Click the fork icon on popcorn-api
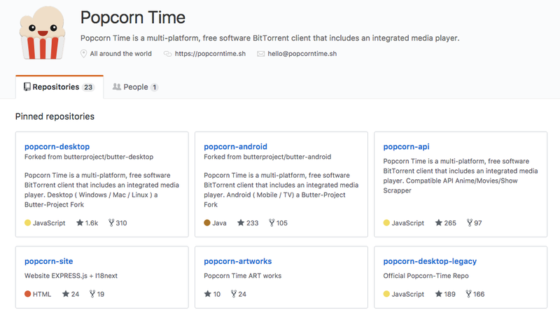Image resolution: width=560 pixels, height=315 pixels. pos(469,223)
